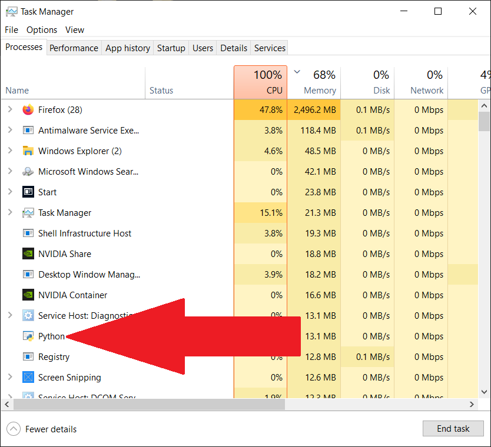Click the NVIDIA Share icon

(x=28, y=253)
